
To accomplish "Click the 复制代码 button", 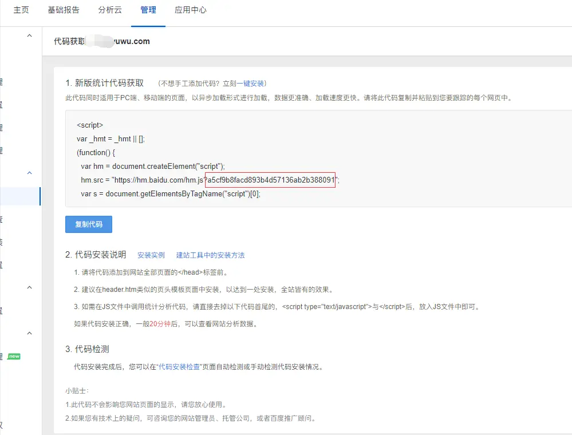I will coord(89,224).
